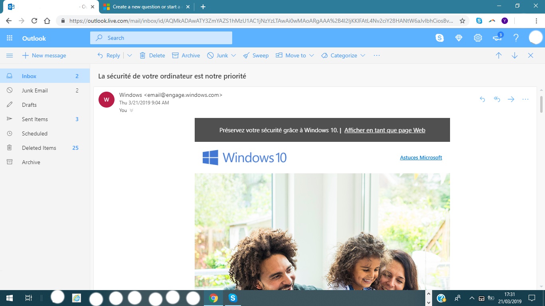This screenshot has width=545, height=306.
Task: Archive the current email
Action: (186, 55)
